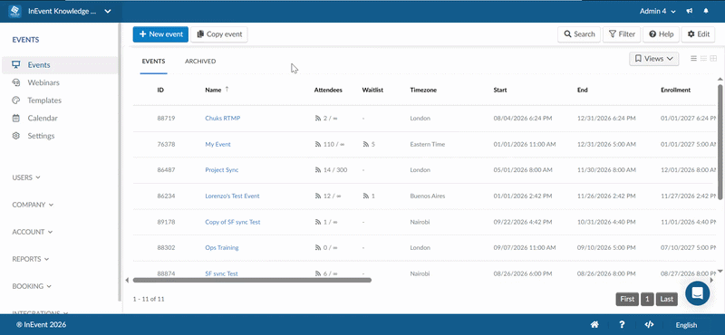
Task: Click waitlist icon for Lorenzo's Test Event
Action: [x=366, y=196]
